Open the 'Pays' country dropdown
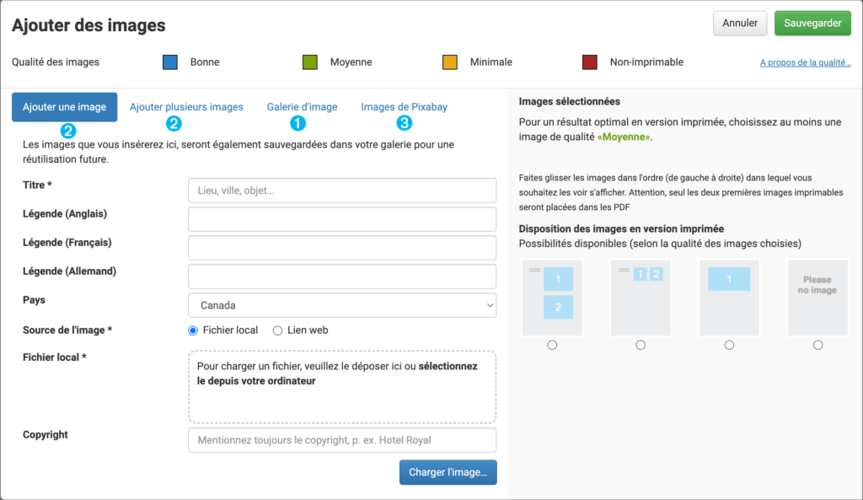Image resolution: width=863 pixels, height=500 pixels. tap(342, 305)
